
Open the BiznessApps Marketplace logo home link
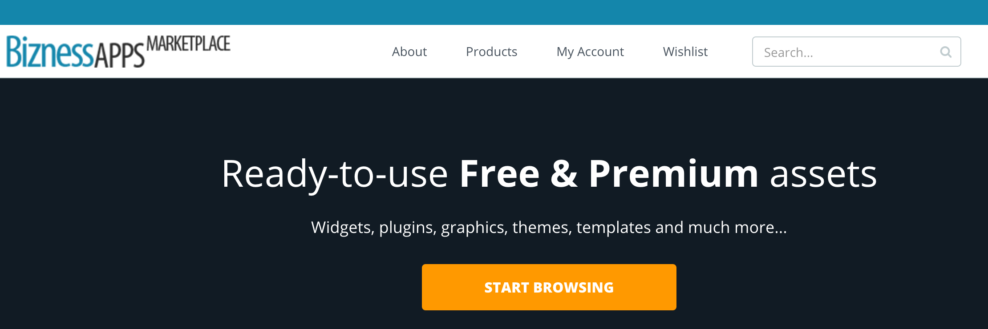(x=118, y=51)
